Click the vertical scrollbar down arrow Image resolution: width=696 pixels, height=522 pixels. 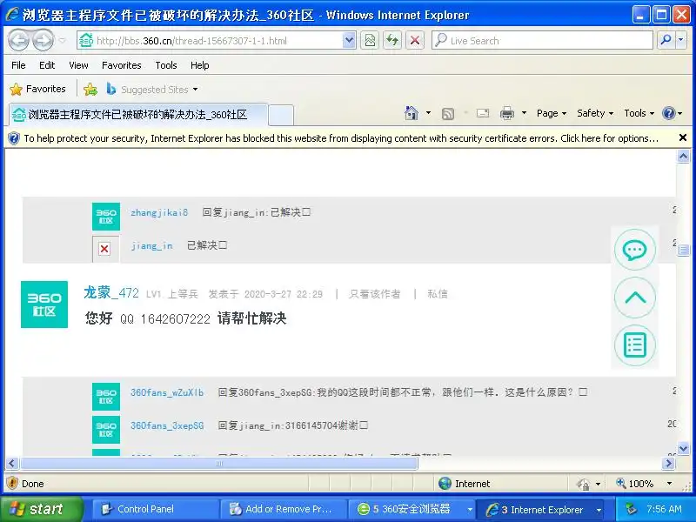(683, 449)
